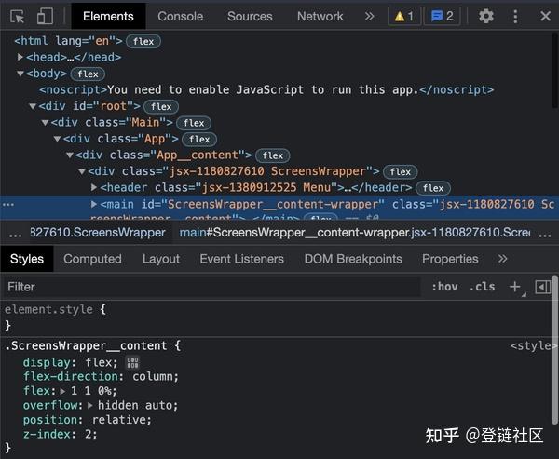559x459 pixels.
Task: Expand the head element node
Action: 20,57
